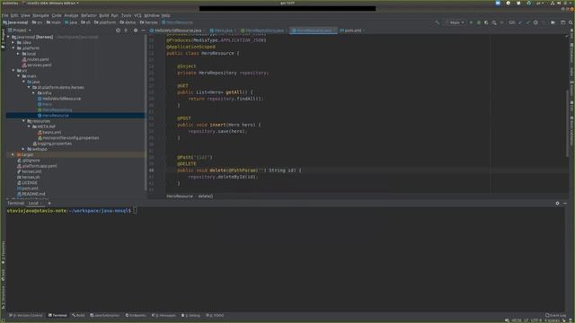The height and width of the screenshot is (323, 575).
Task: Open the TODO tool window
Action: point(215,315)
